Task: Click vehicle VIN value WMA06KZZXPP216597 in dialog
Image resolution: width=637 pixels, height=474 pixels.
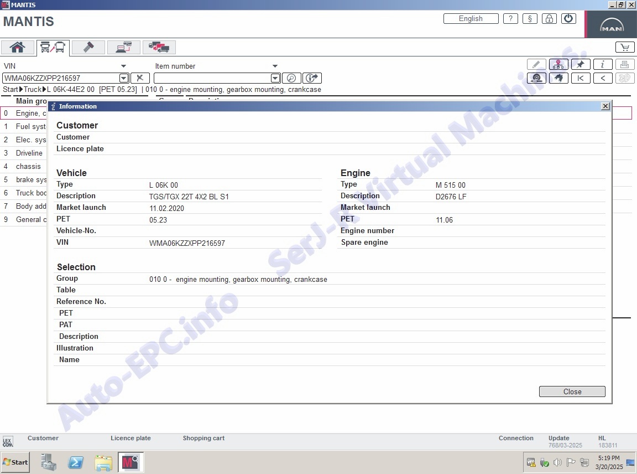Action: click(187, 243)
